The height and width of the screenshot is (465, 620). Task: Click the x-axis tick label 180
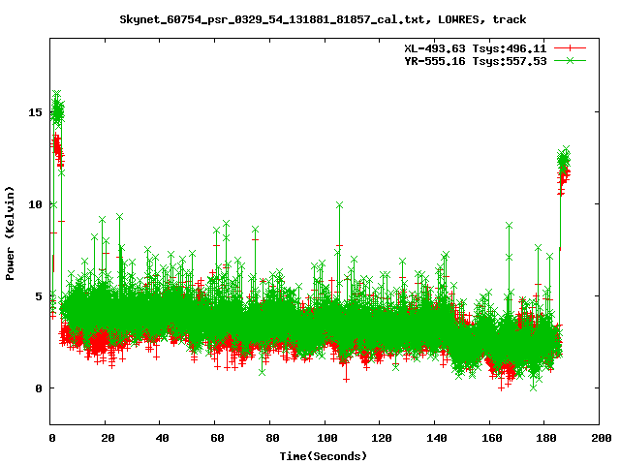pyautogui.click(x=546, y=438)
